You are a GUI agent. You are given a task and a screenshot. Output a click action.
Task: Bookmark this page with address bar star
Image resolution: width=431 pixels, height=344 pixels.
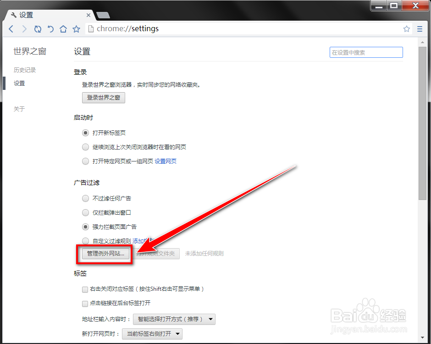pyautogui.click(x=407, y=28)
